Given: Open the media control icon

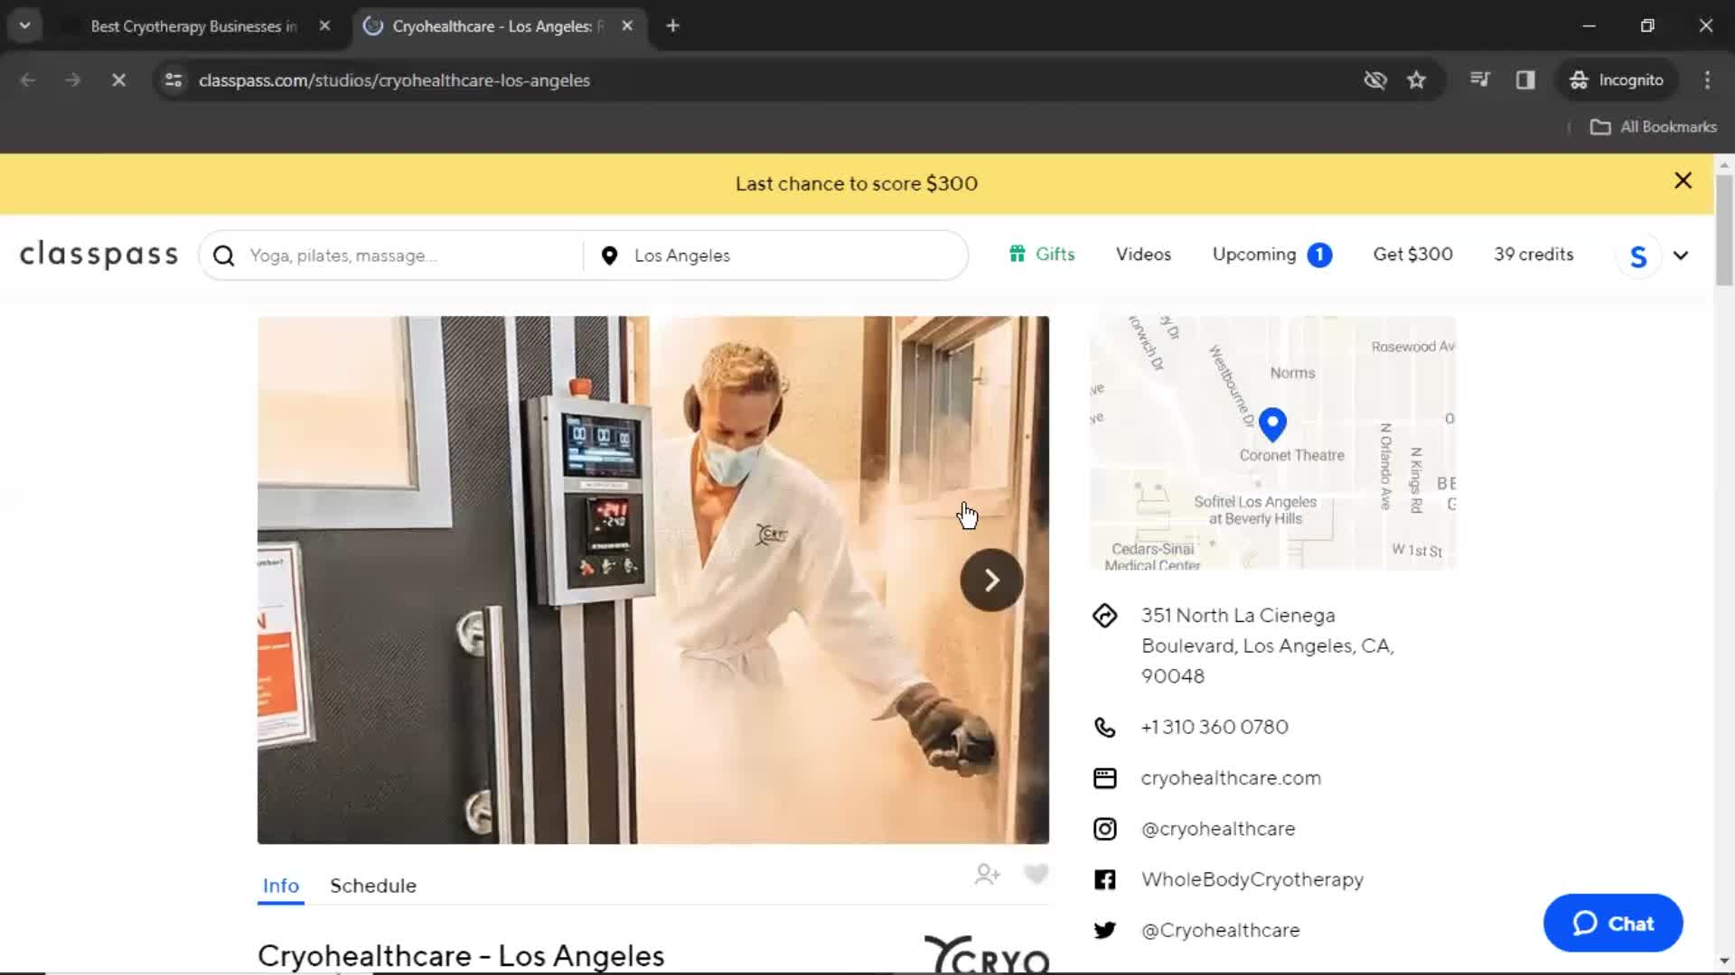Looking at the screenshot, I should pyautogui.click(x=1479, y=80).
